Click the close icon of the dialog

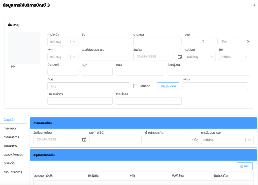click(254, 5)
